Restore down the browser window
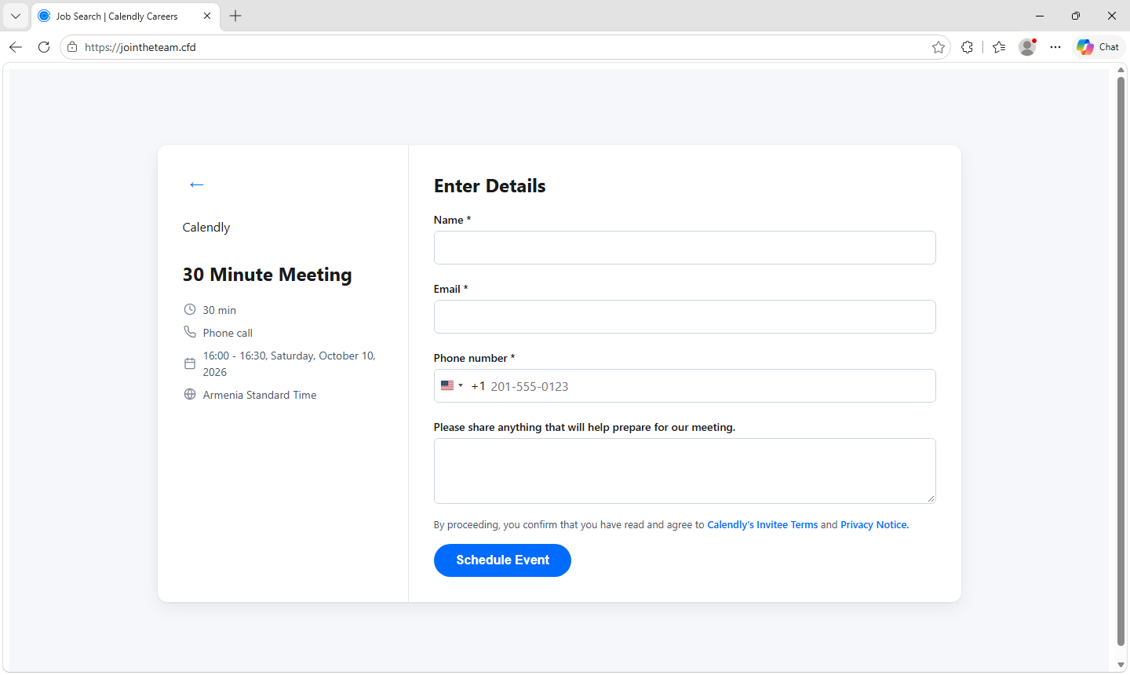The image size is (1130, 675). tap(1076, 16)
